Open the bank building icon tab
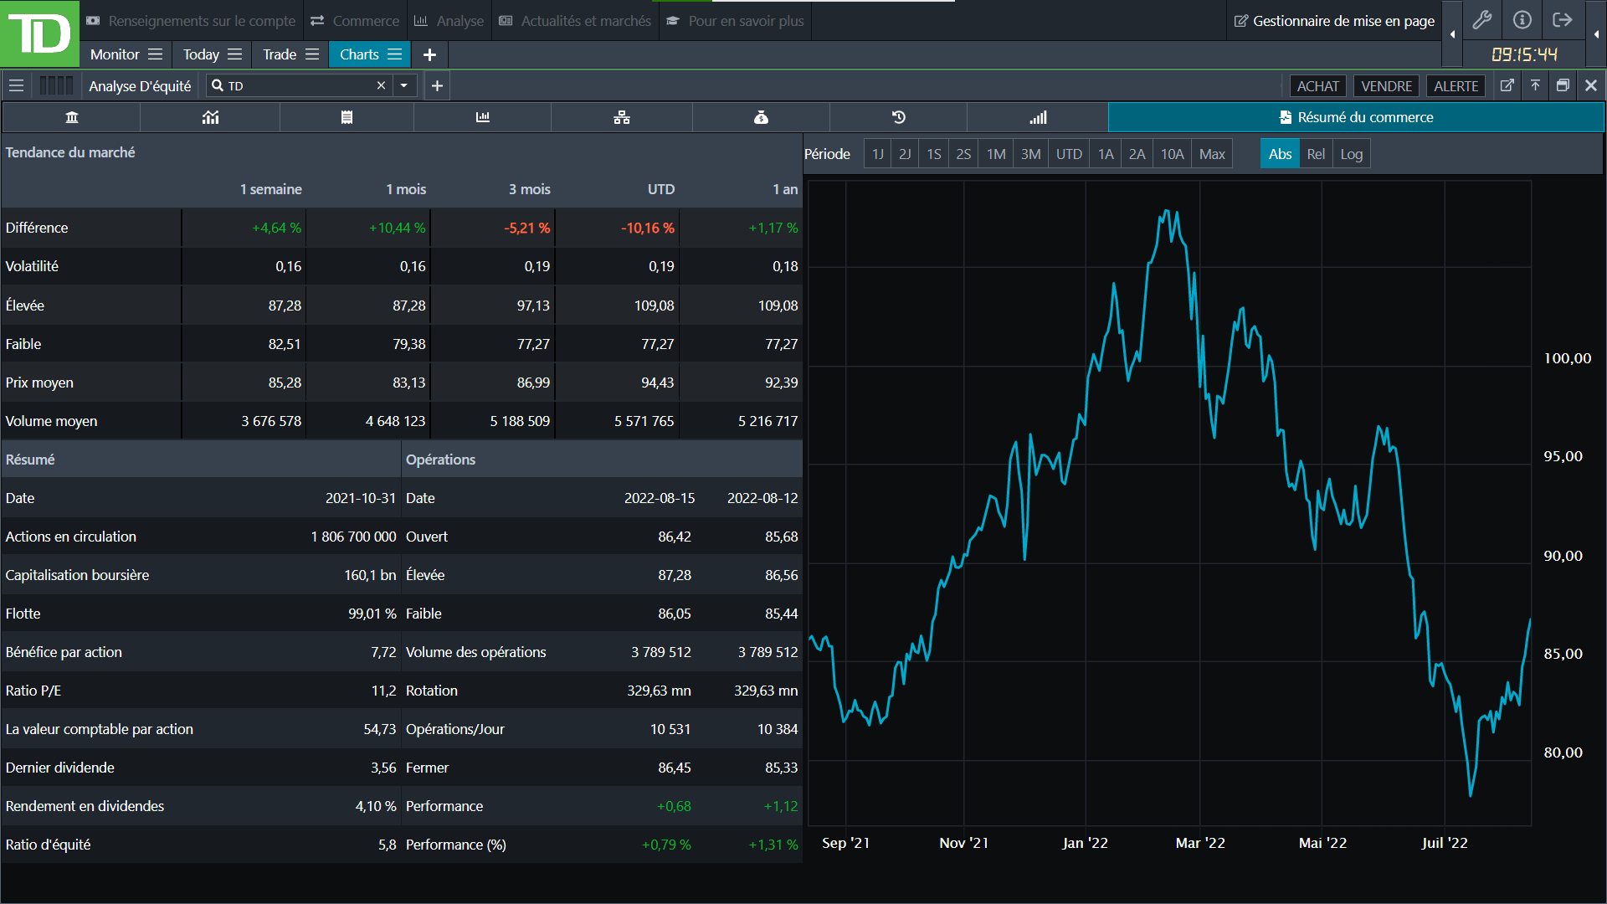The image size is (1607, 904). [72, 117]
